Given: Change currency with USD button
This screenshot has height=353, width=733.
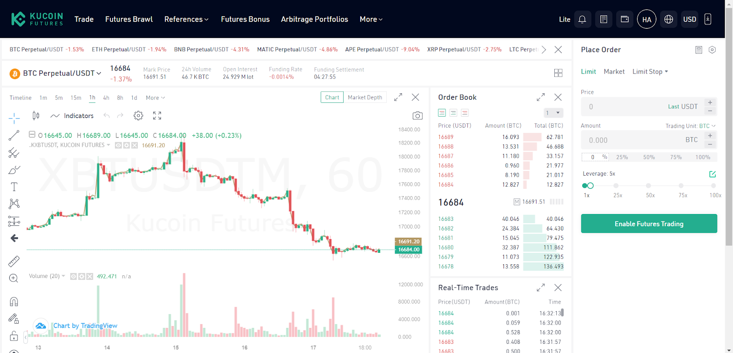Looking at the screenshot, I should coord(689,19).
